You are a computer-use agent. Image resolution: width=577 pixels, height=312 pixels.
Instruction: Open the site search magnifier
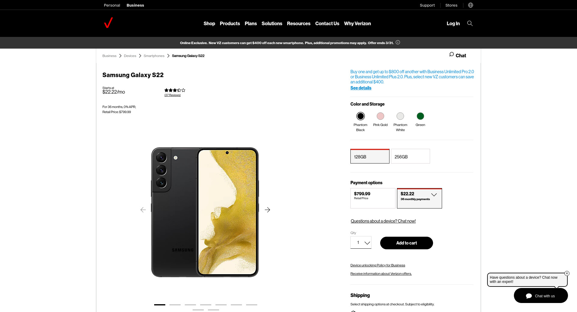pos(470,23)
